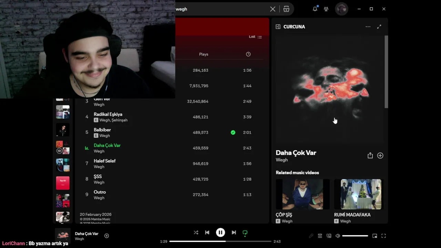Select plays count 946,619
Viewport: 441px width, 248px height.
(x=201, y=164)
